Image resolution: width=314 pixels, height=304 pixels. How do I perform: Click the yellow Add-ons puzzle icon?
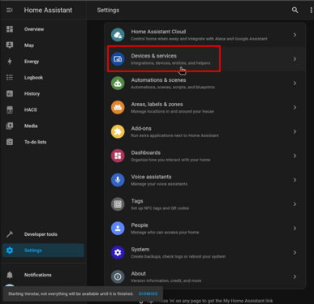tap(118, 131)
